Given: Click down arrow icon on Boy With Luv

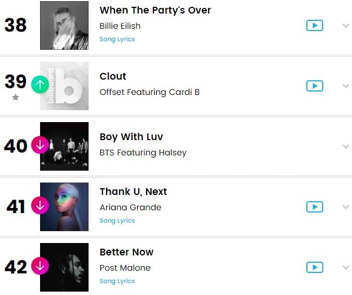Looking at the screenshot, I should (40, 145).
